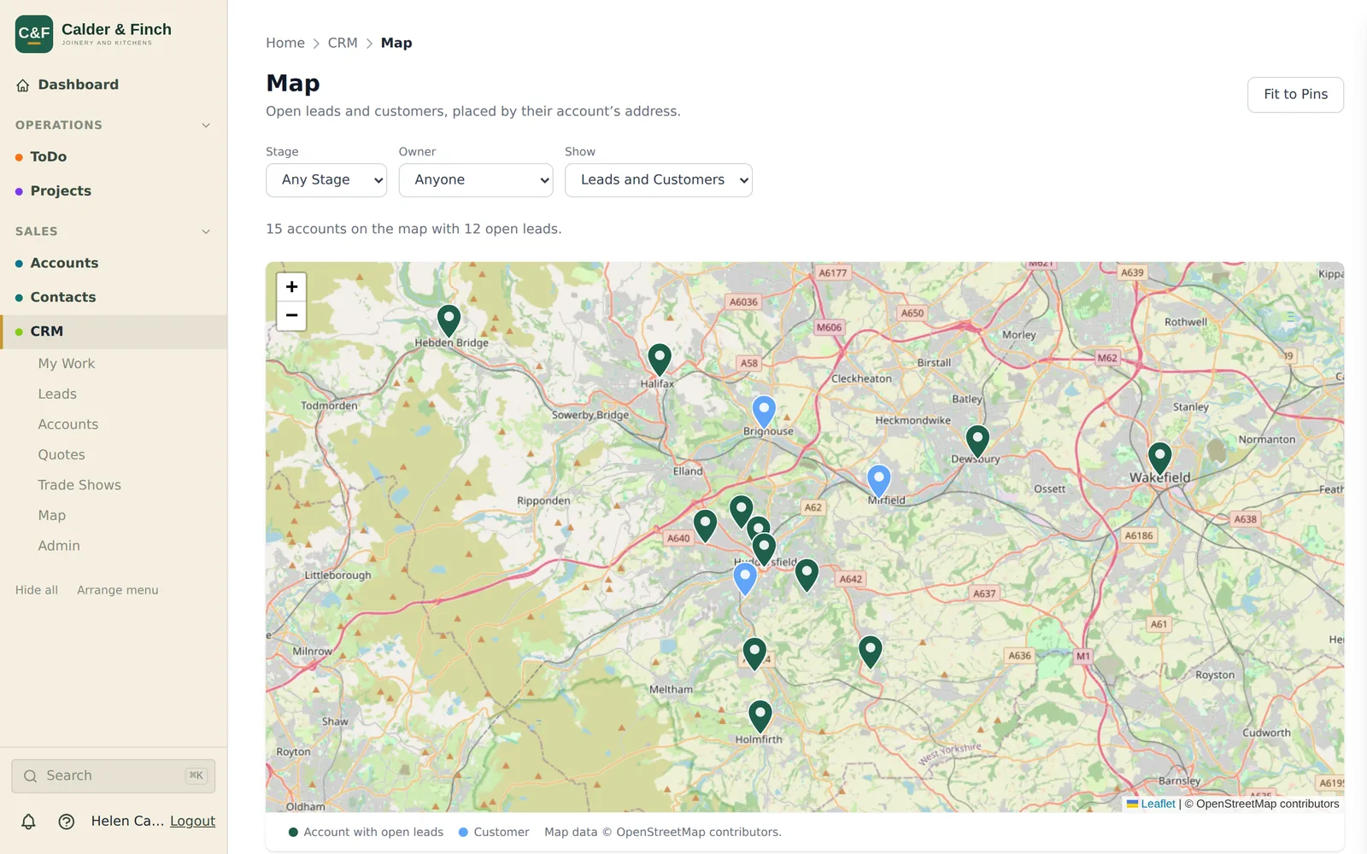Zoom out on the map
This screenshot has height=854, width=1367.
coord(291,315)
